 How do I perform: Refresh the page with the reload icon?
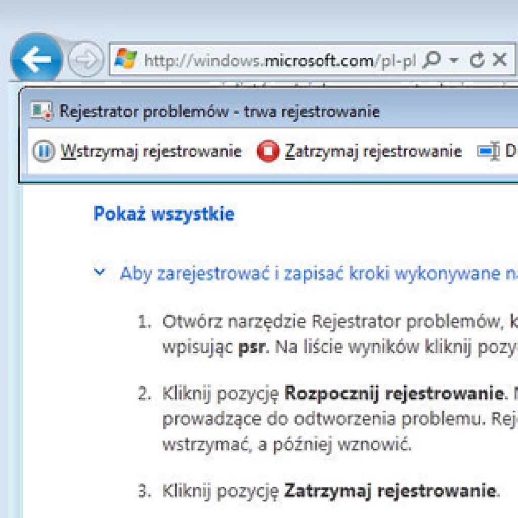click(477, 60)
